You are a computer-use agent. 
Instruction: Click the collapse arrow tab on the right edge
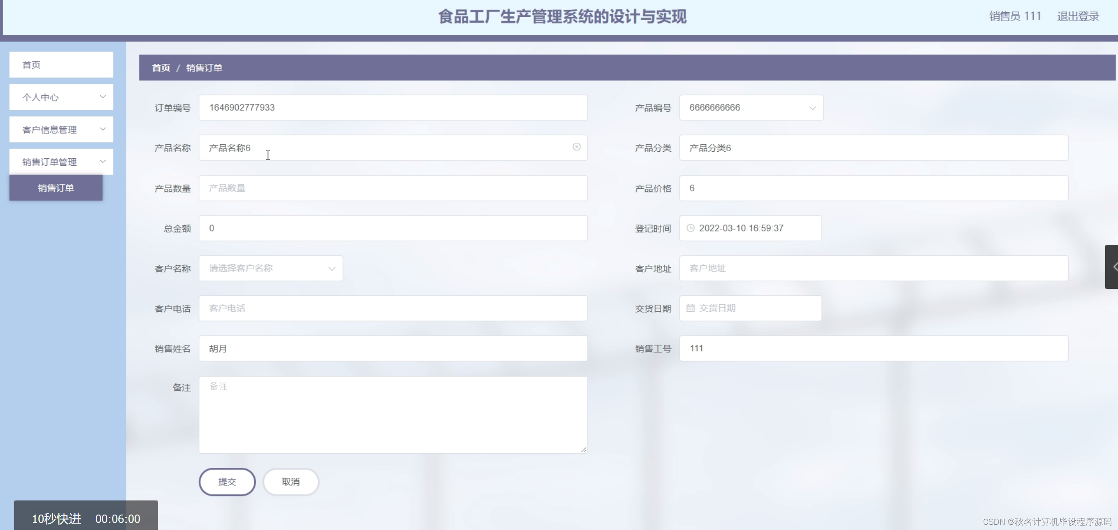(x=1112, y=267)
